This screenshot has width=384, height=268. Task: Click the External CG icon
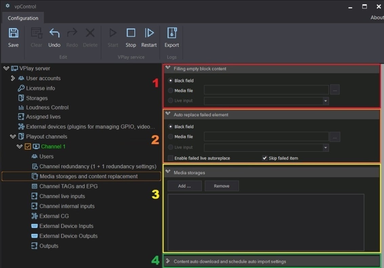35,216
